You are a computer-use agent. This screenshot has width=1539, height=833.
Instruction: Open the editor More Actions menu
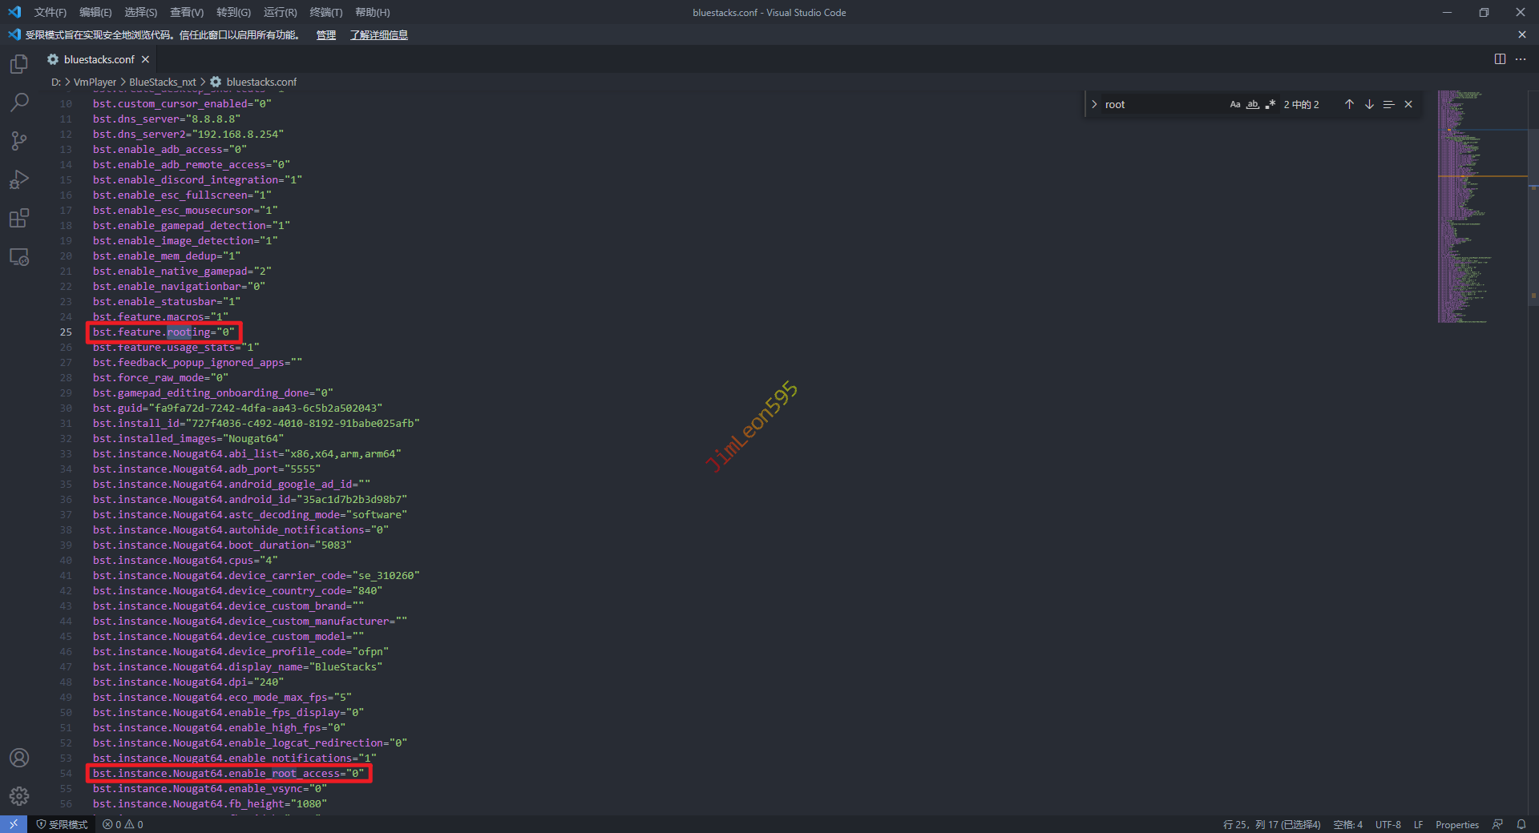pos(1521,59)
